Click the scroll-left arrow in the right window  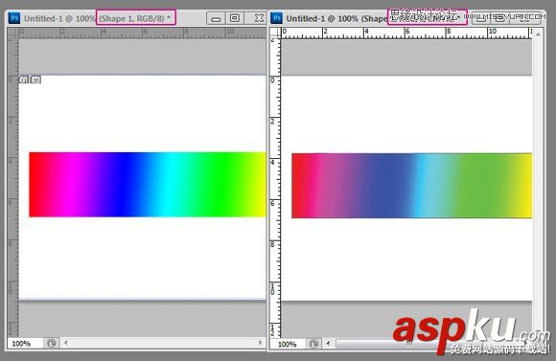click(x=329, y=344)
